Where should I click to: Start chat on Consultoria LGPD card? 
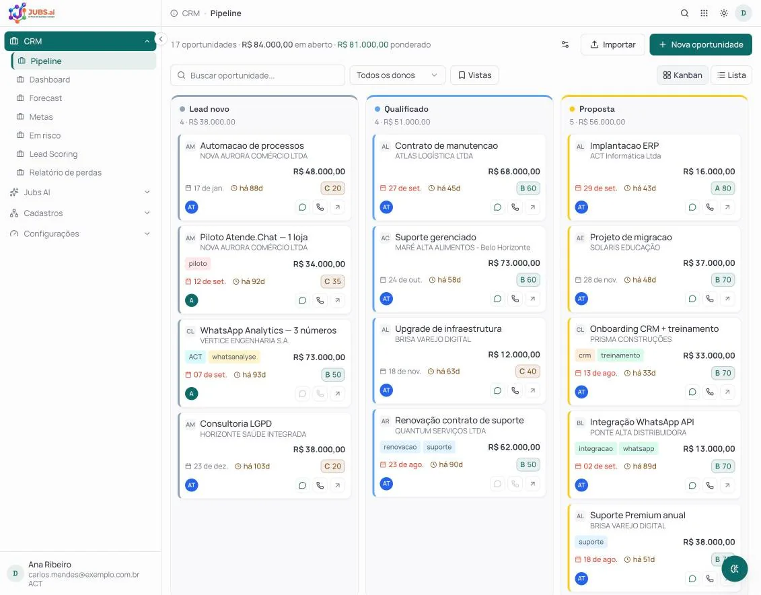[302, 485]
